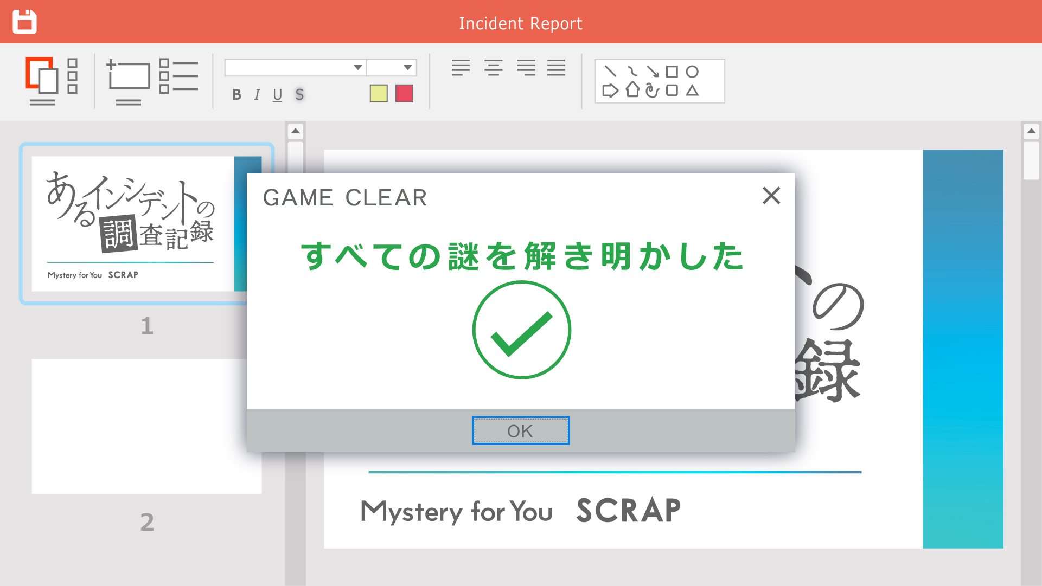
Task: Open the font size dropdown
Action: point(392,67)
